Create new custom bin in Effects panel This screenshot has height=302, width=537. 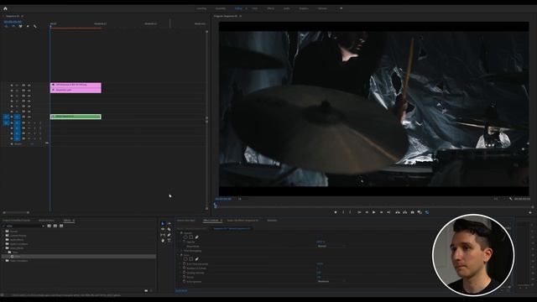[146, 291]
